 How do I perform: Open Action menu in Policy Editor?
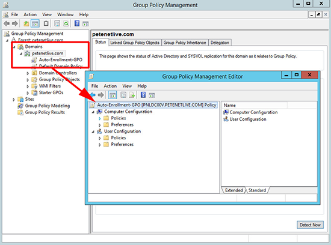110,86
